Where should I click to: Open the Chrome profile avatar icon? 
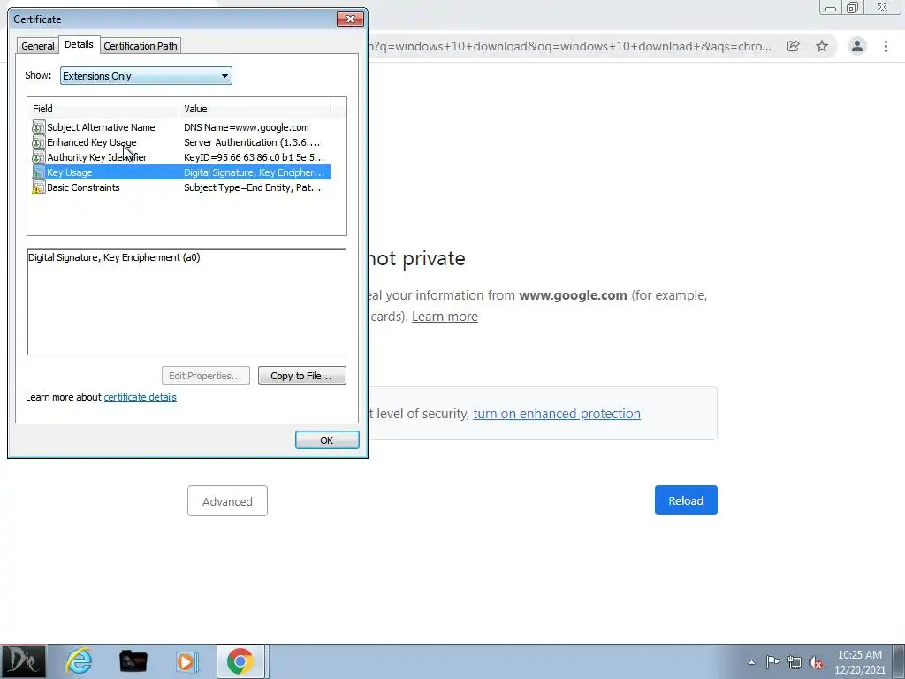pos(857,46)
